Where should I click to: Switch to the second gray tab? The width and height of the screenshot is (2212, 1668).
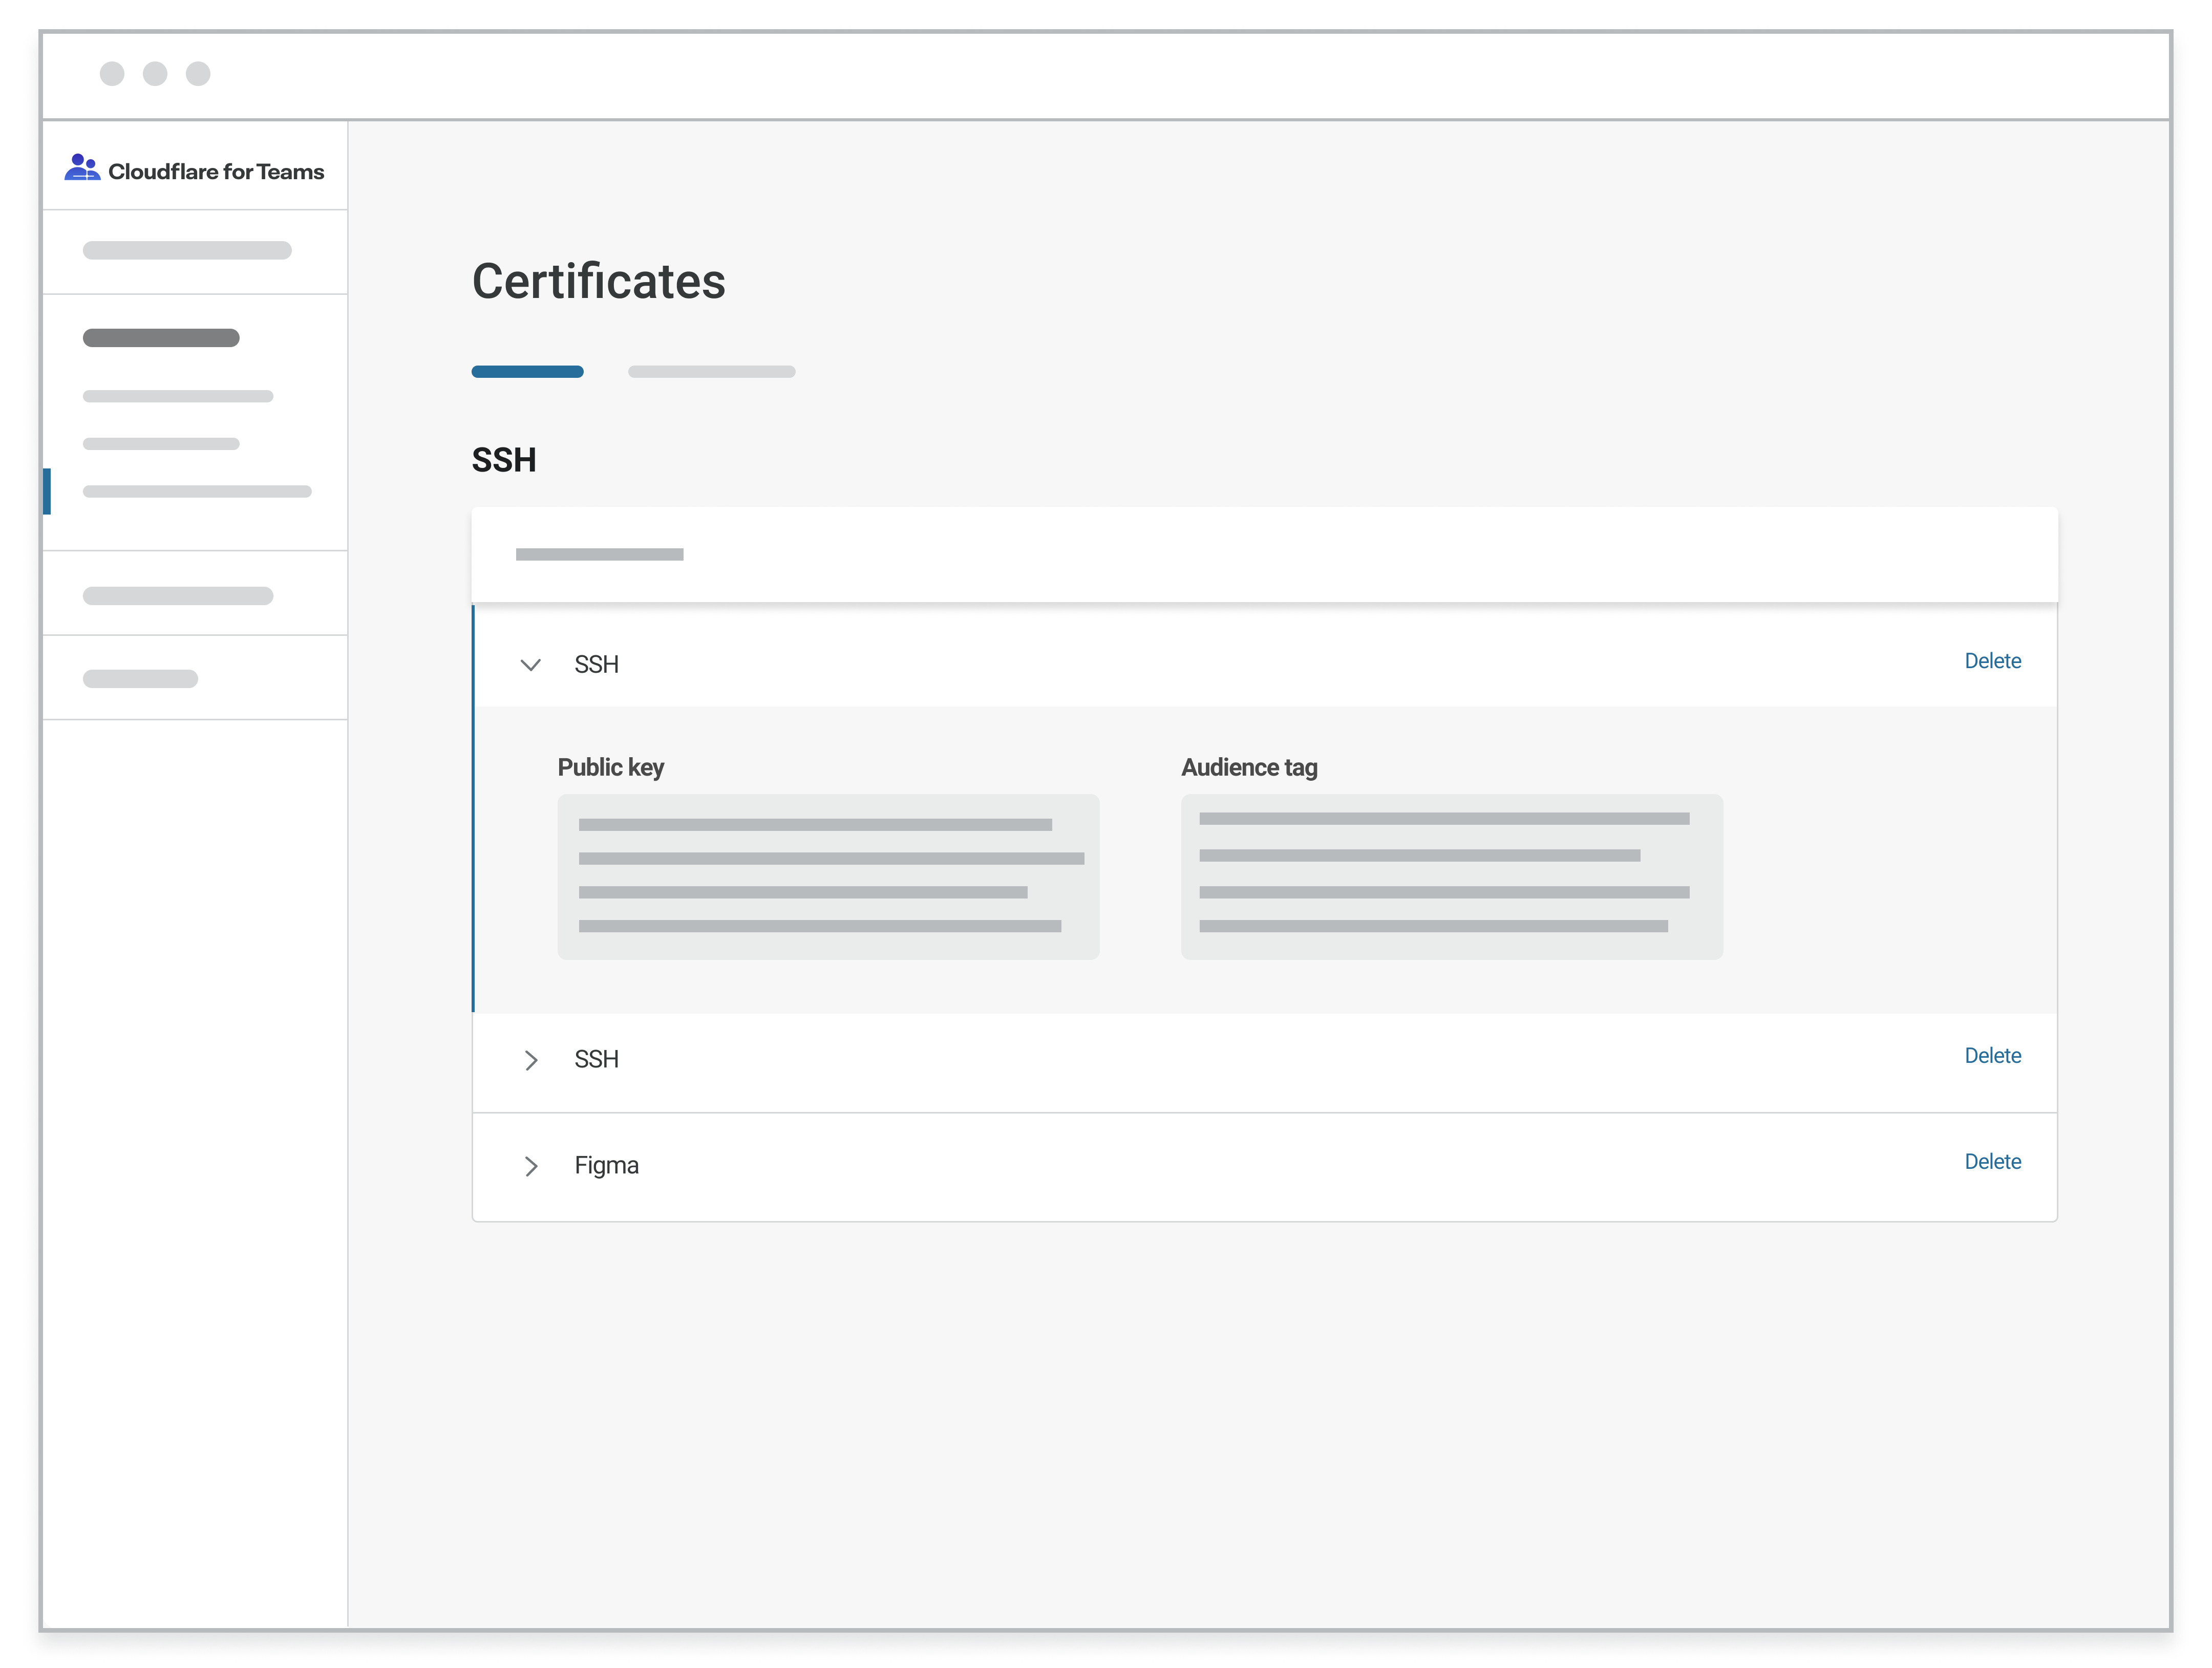pos(711,372)
